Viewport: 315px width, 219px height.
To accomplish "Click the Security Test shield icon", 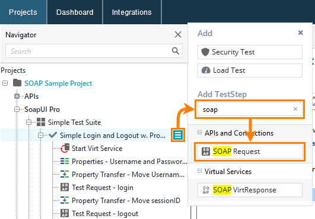I will pyautogui.click(x=205, y=52).
